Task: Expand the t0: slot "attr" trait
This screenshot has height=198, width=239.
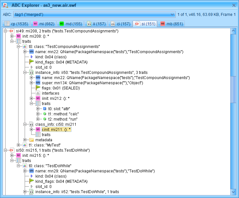Action: (38, 109)
